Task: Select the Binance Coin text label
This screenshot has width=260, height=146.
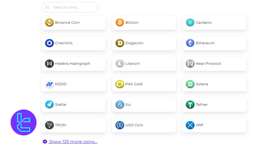Action: [67, 23]
